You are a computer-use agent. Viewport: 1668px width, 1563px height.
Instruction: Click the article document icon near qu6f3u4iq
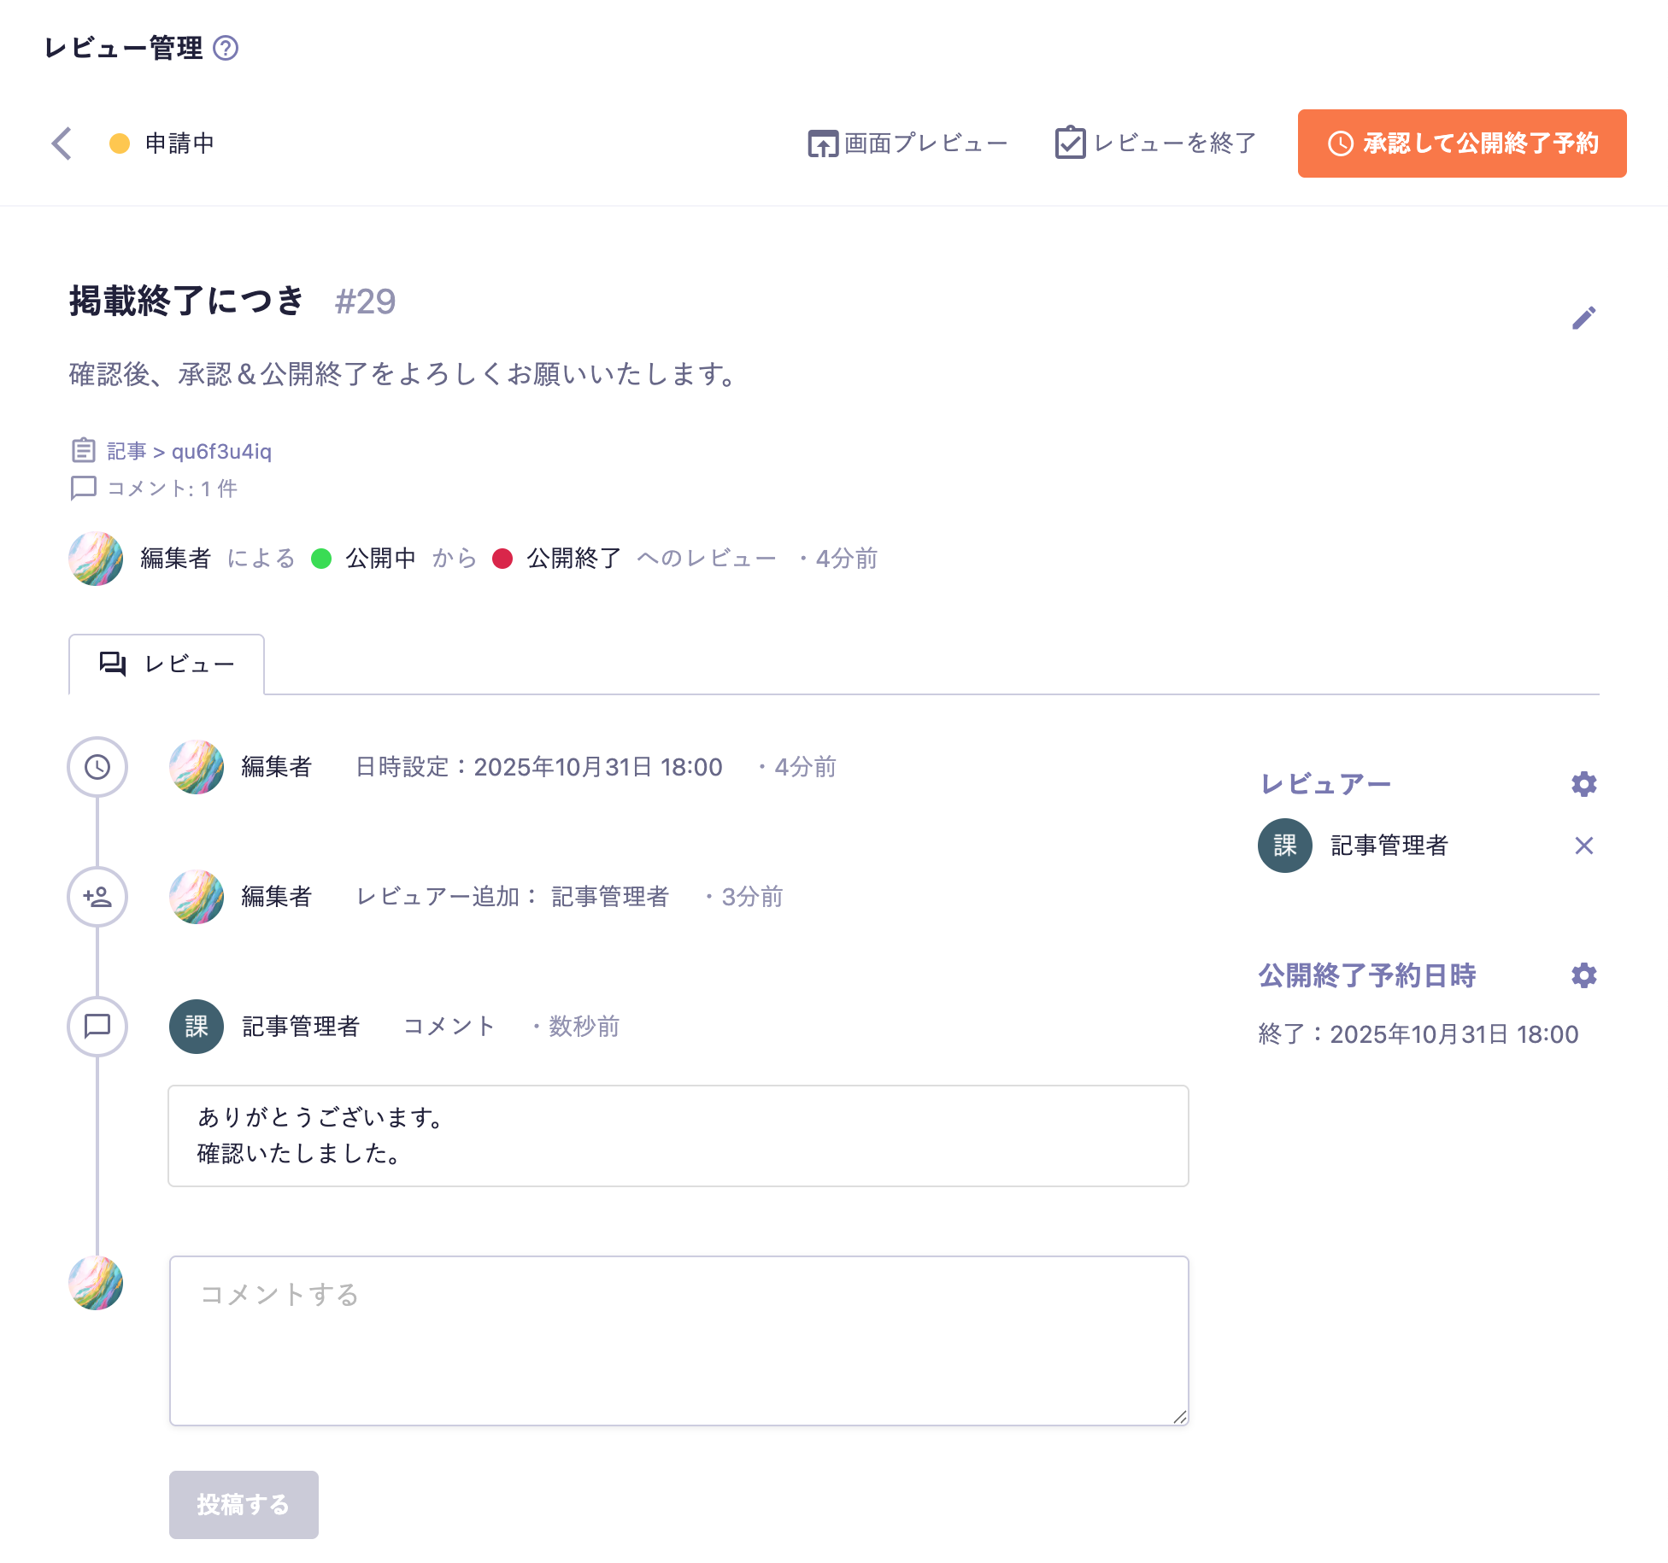83,450
